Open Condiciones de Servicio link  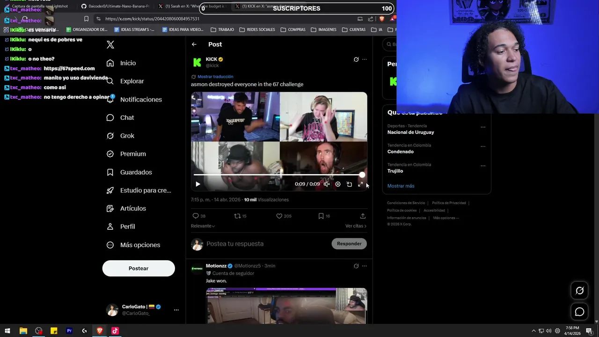click(x=406, y=203)
